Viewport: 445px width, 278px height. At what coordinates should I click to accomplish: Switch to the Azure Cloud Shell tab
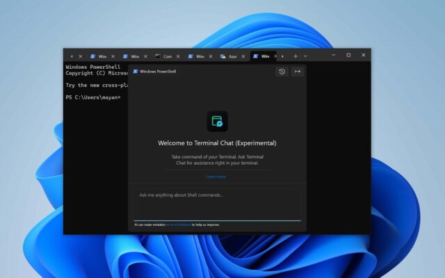pos(233,56)
